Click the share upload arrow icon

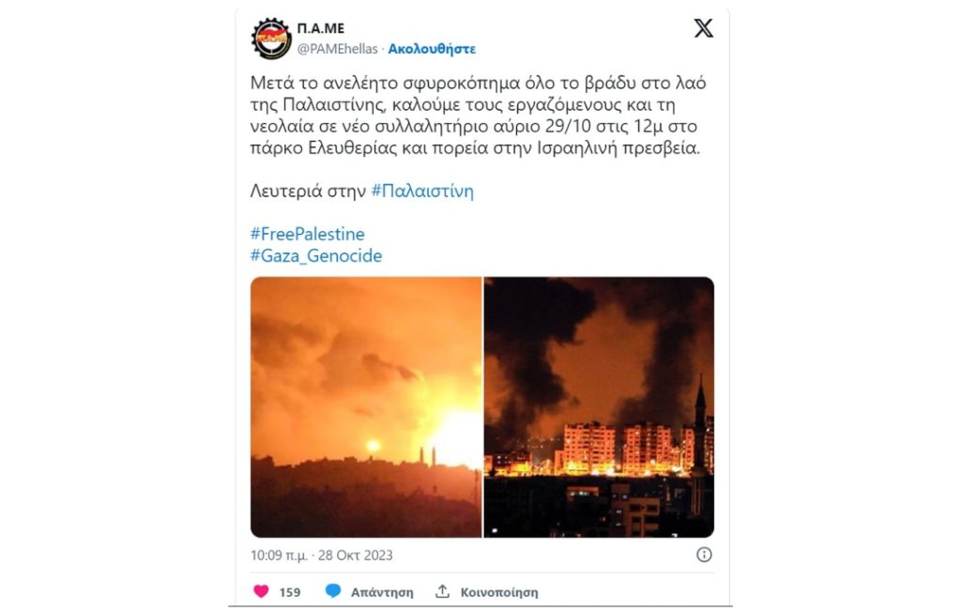point(443,591)
